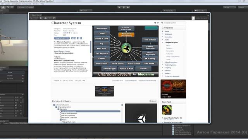Expand the Particle Systems category

coord(162,65)
